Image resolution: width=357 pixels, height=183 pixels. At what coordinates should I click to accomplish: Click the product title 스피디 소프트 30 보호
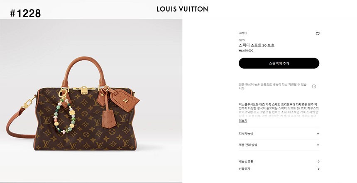(x=257, y=45)
